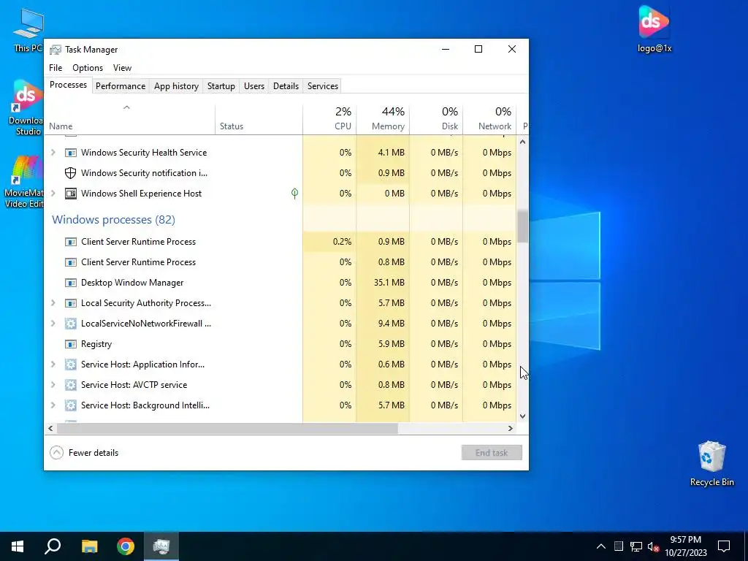
Task: Click the Windows Shell Experience Host process icon
Action: (71, 194)
